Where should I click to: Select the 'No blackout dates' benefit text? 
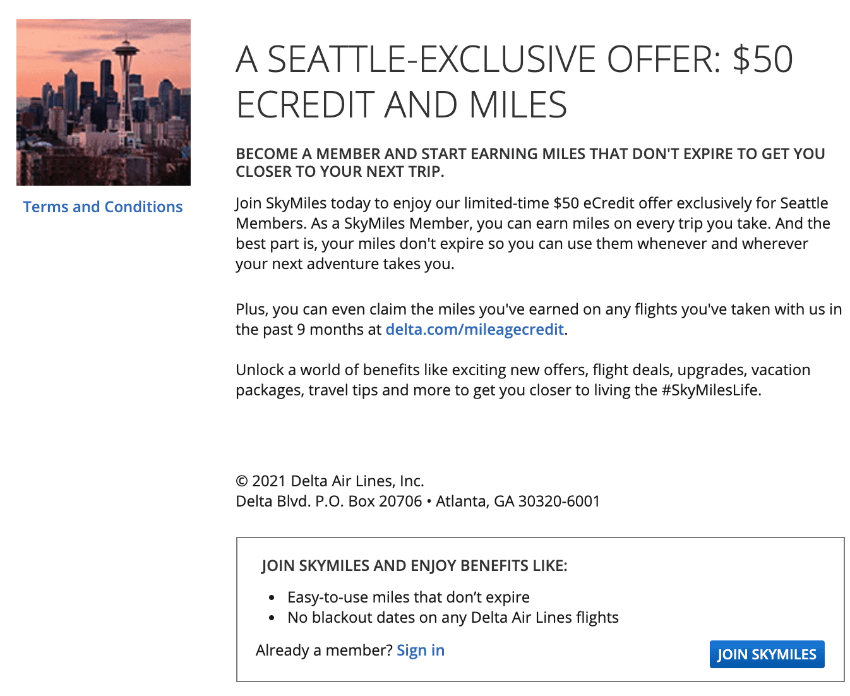453,618
